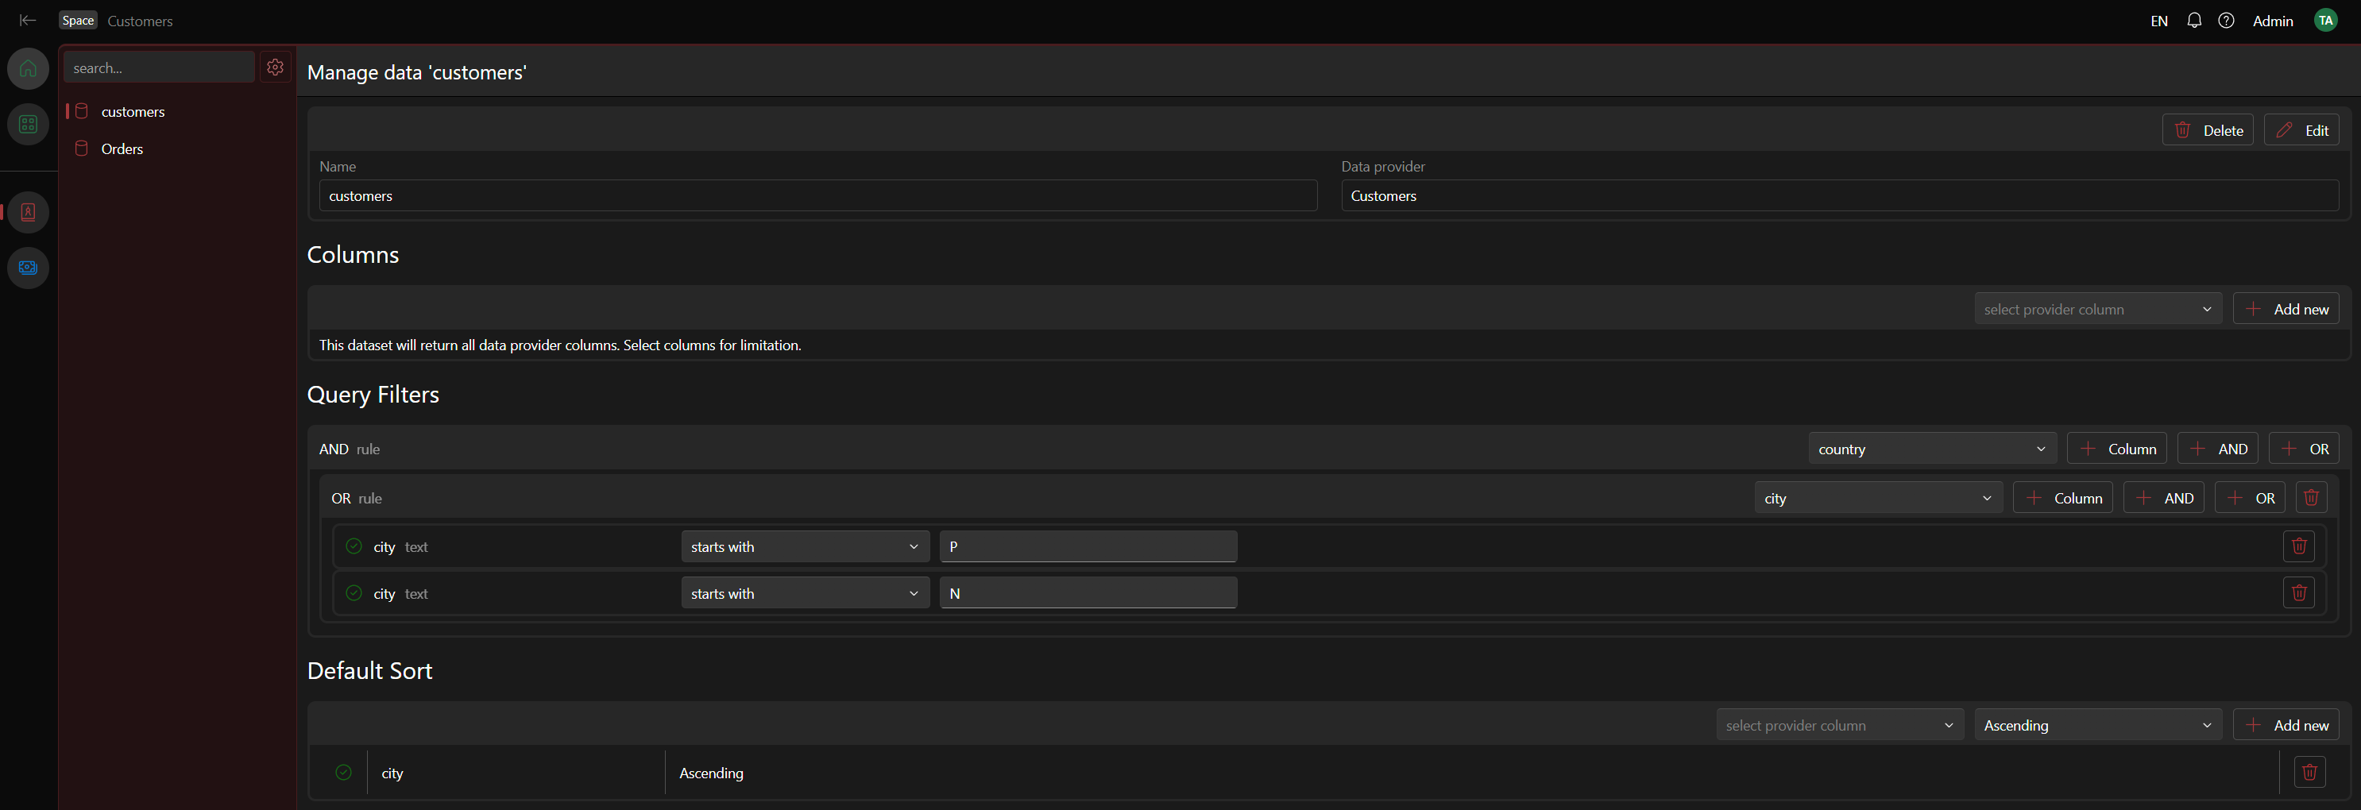Open the Admin user menu
This screenshot has height=810, width=2361.
click(2272, 20)
